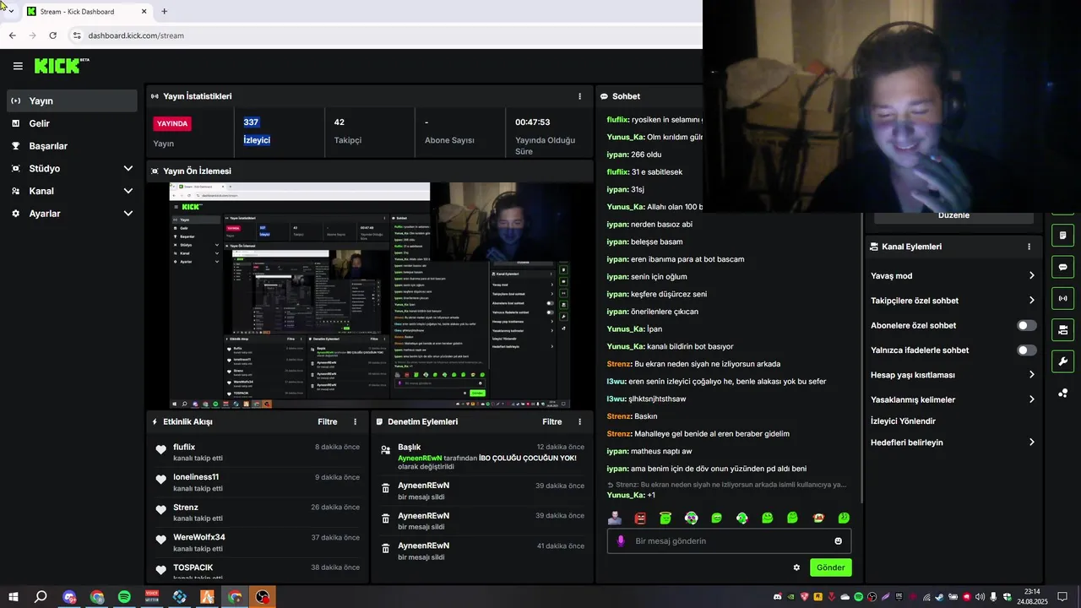Open Hedefleri belirleyin chevron

[1031, 442]
